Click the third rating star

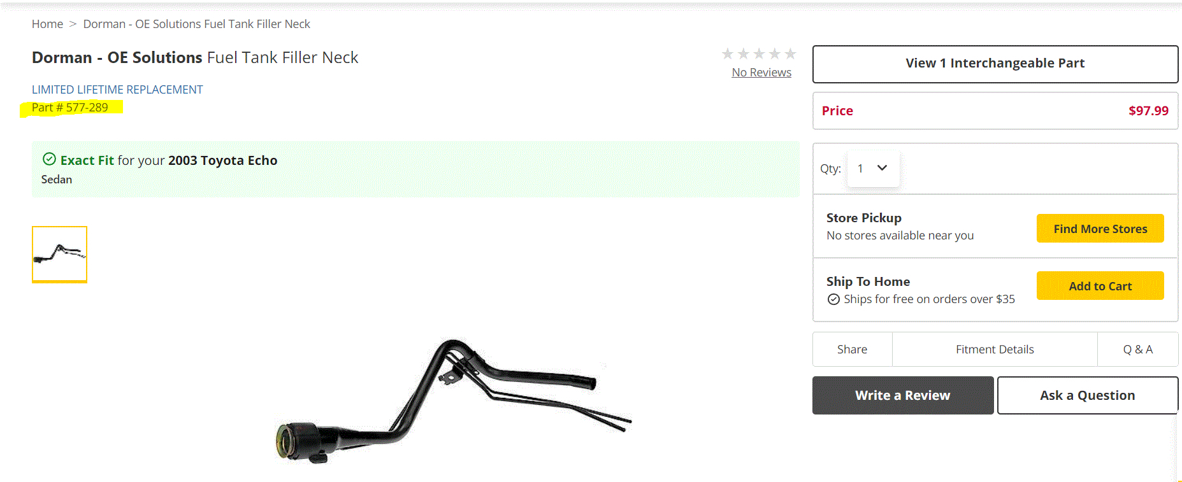(x=759, y=53)
